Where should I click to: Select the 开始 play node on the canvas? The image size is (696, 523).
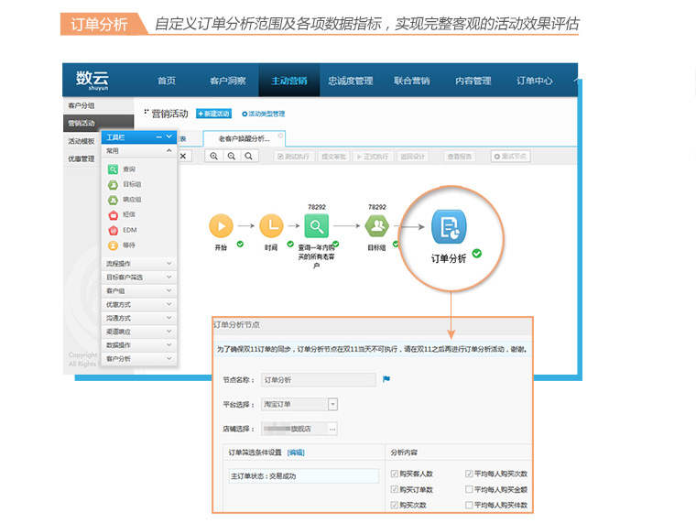click(221, 226)
